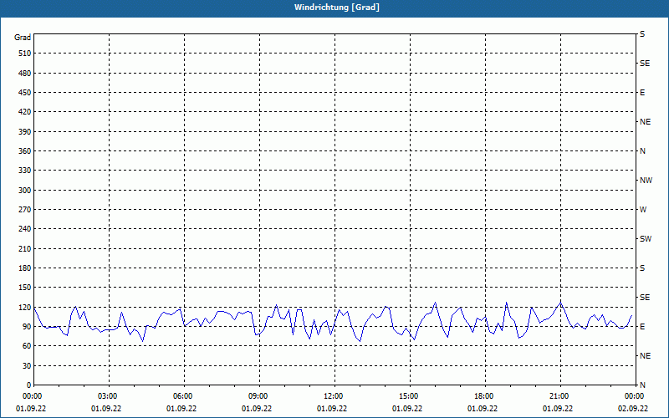Click the 'Windrichtung [Grad]' chart title
Viewport: 669px width, 418px height.
coord(337,8)
